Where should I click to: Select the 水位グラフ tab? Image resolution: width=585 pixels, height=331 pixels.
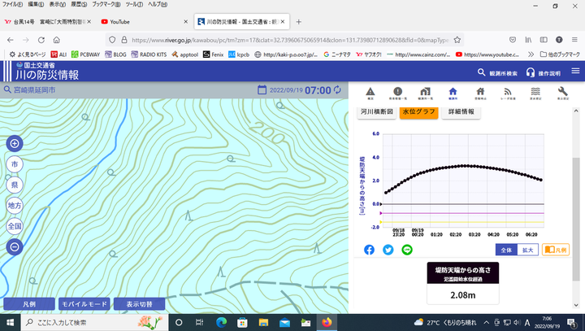pos(418,111)
